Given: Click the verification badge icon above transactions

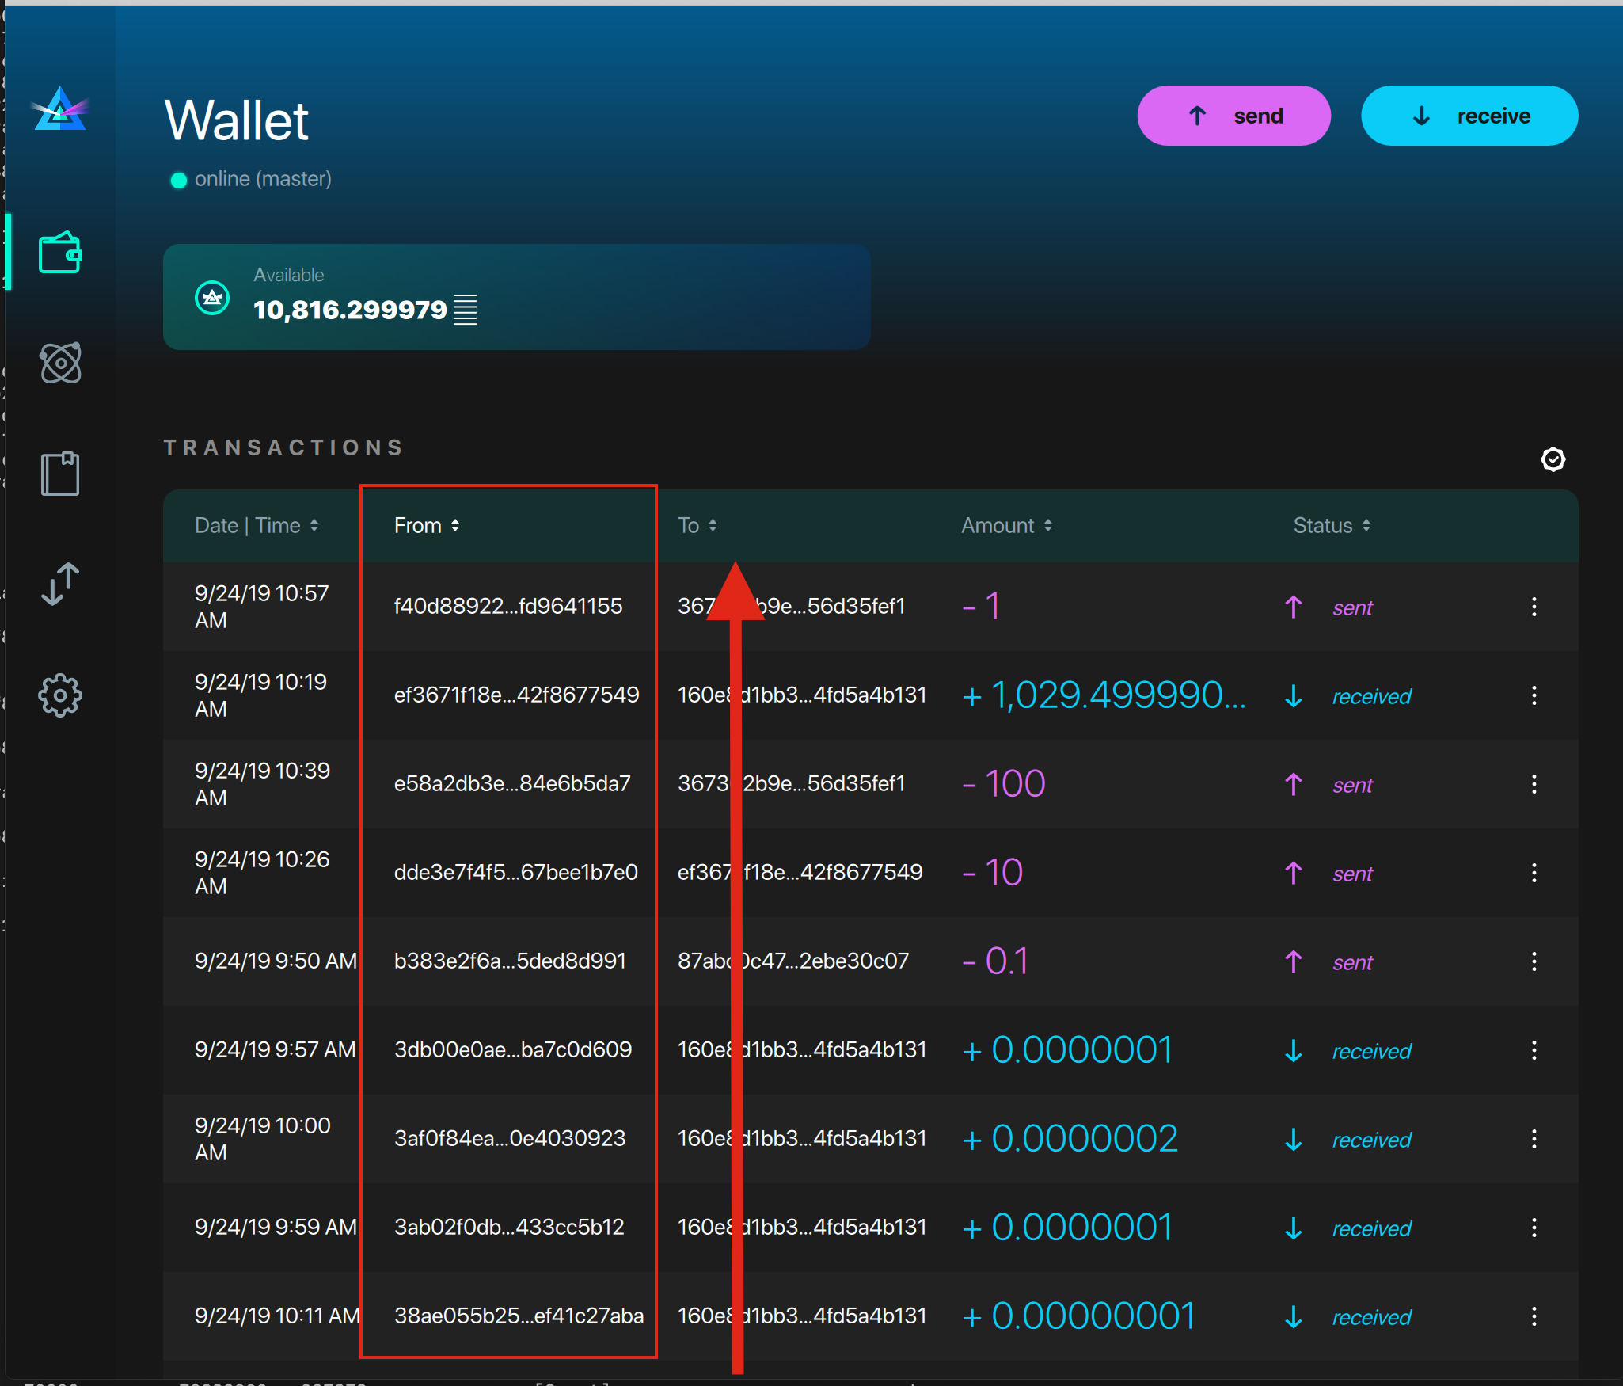Looking at the screenshot, I should click(x=1553, y=459).
